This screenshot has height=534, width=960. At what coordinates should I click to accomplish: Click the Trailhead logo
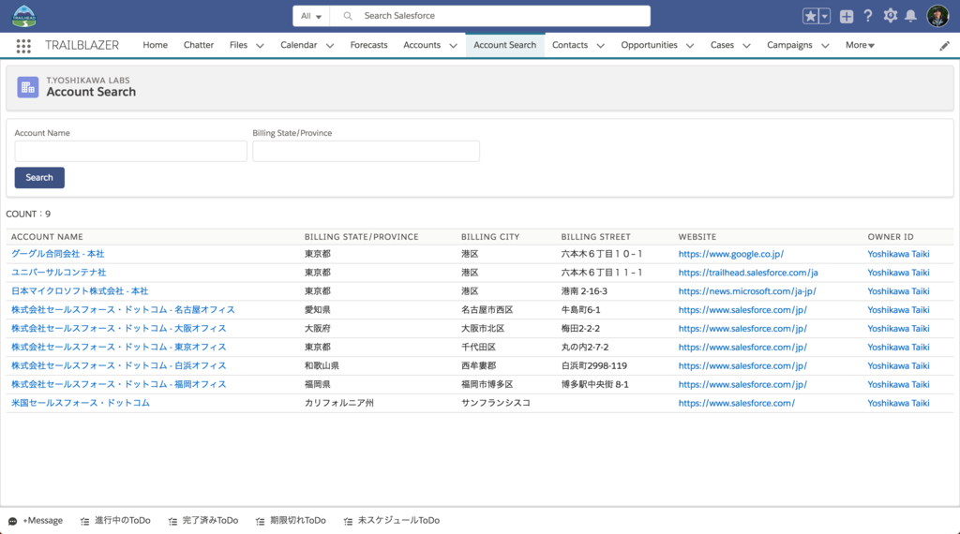24,16
